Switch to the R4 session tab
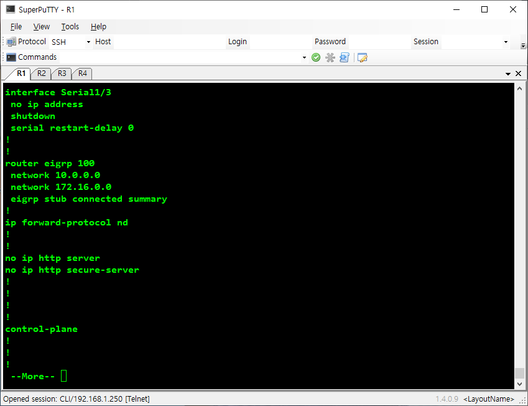 [83, 73]
